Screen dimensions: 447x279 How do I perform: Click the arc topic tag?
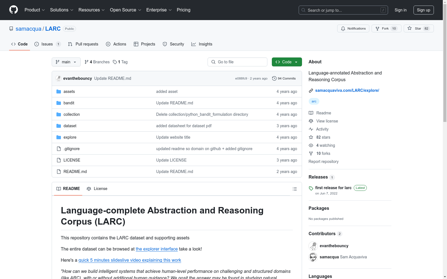tap(314, 101)
